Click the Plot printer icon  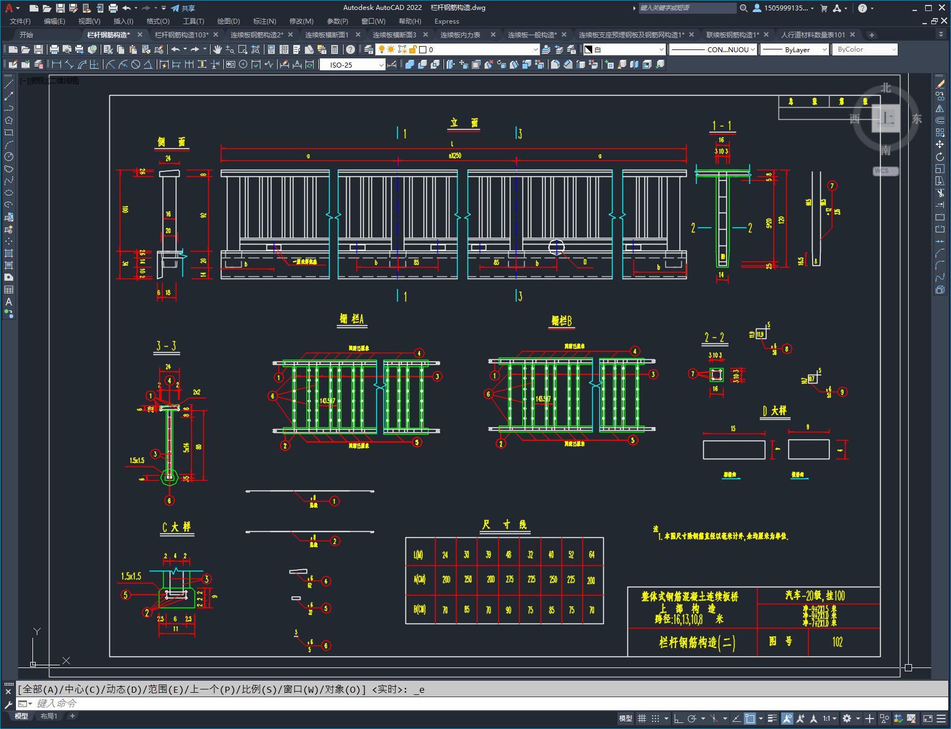[x=54, y=49]
